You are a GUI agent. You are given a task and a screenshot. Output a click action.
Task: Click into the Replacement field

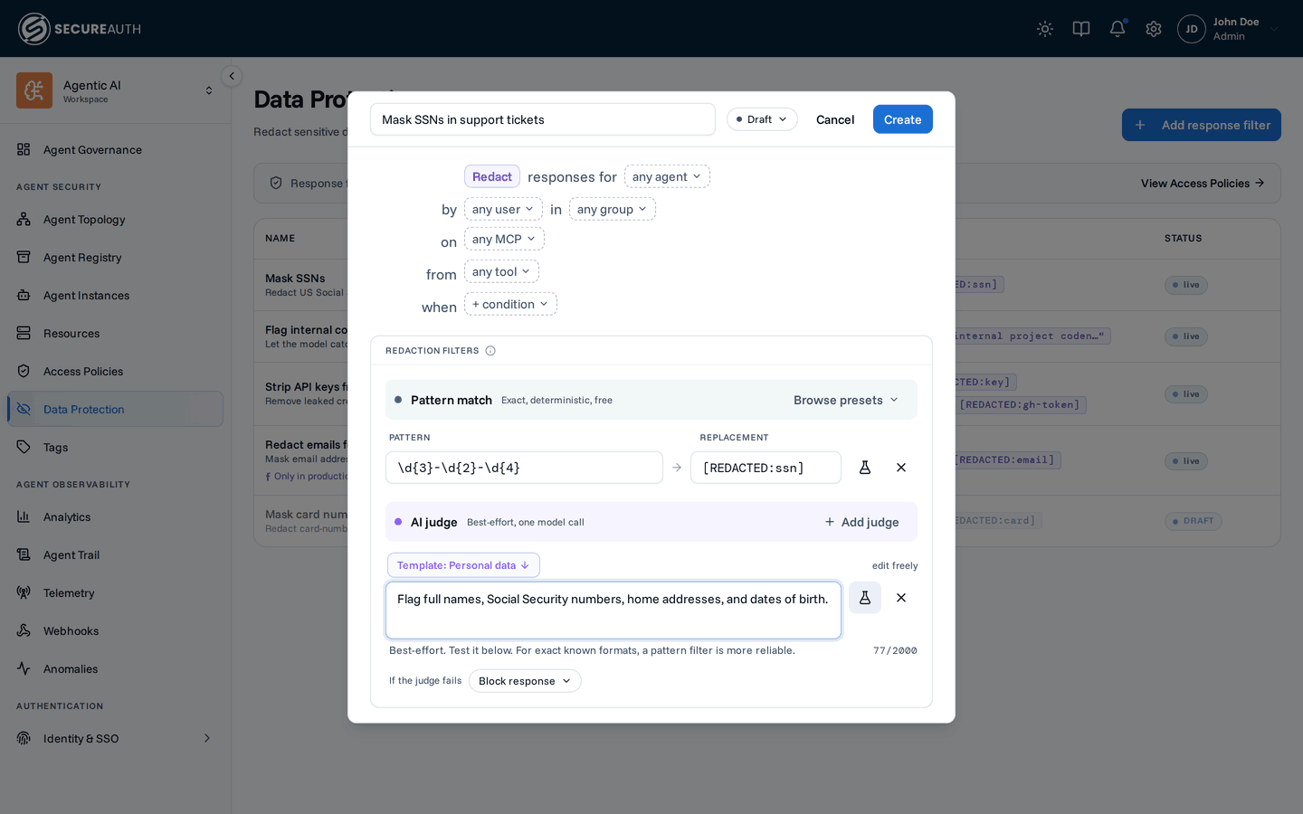766,468
